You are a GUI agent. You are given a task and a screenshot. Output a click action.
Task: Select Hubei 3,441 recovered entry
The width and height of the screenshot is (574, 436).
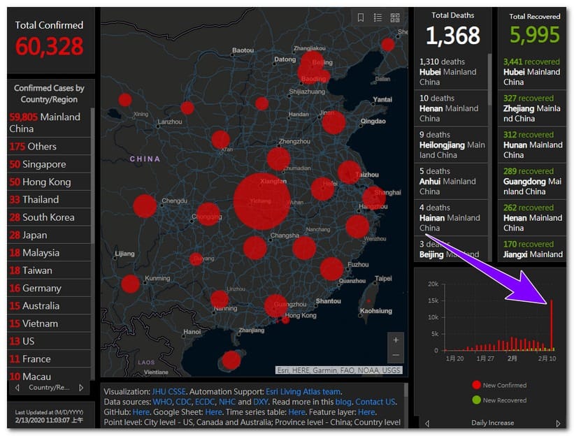coord(532,72)
